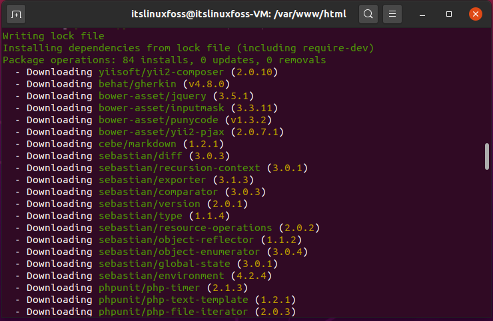This screenshot has width=493, height=321.
Task: Click sebastian/object-reflector package name
Action: pos(177,240)
